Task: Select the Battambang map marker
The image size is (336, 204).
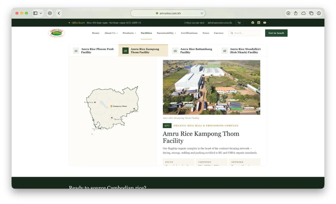Action: pos(95,102)
